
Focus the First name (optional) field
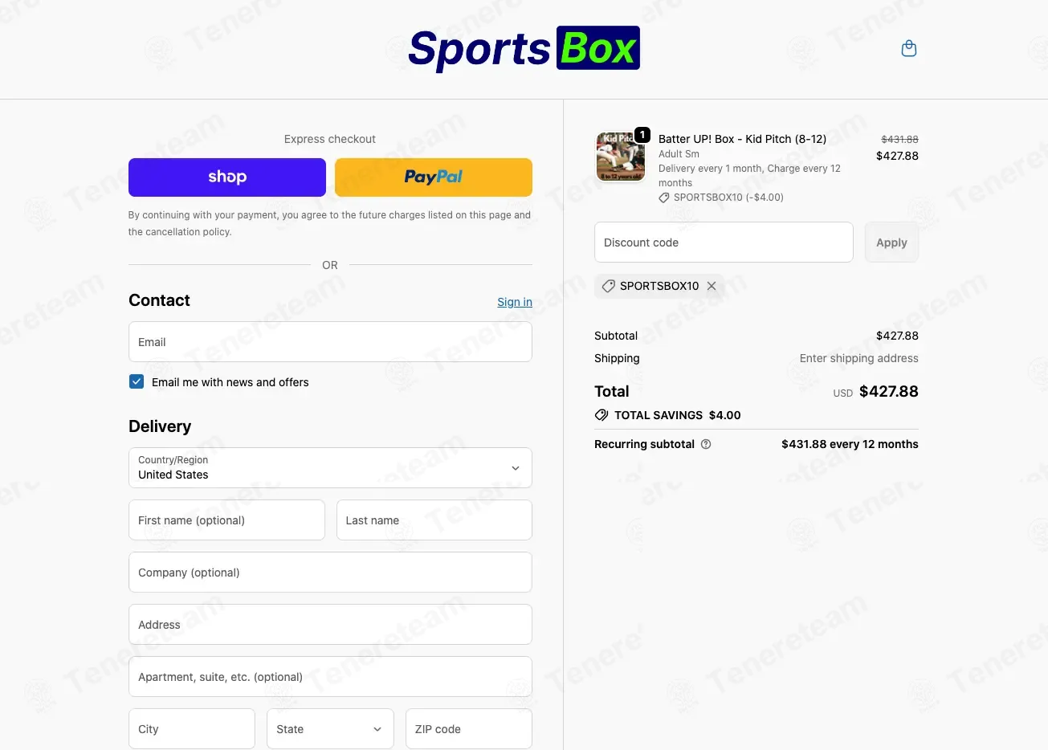(x=226, y=520)
